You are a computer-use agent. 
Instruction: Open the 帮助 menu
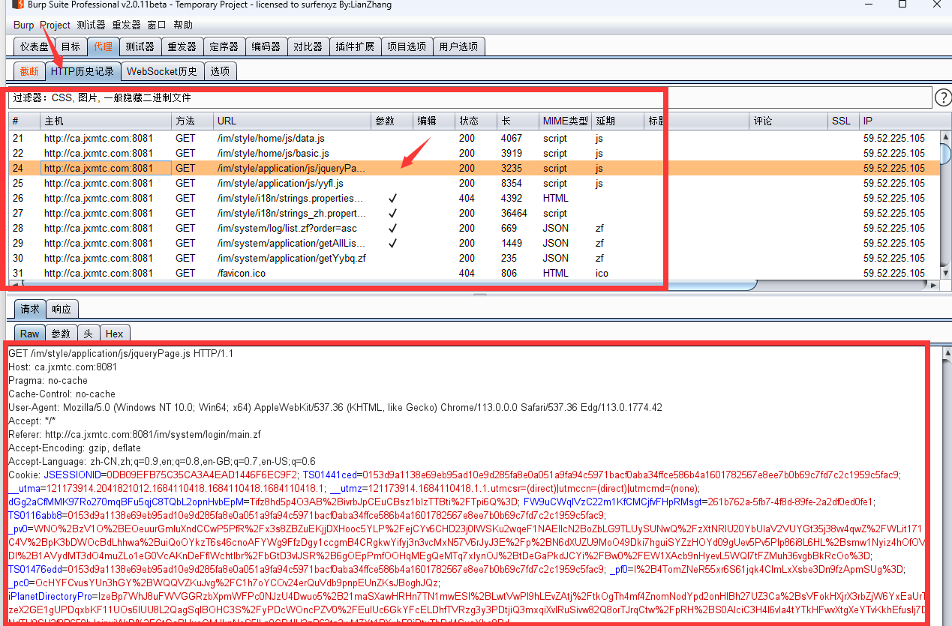183,25
